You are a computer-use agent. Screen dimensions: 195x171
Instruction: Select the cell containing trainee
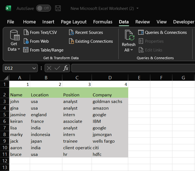click(x=77, y=141)
